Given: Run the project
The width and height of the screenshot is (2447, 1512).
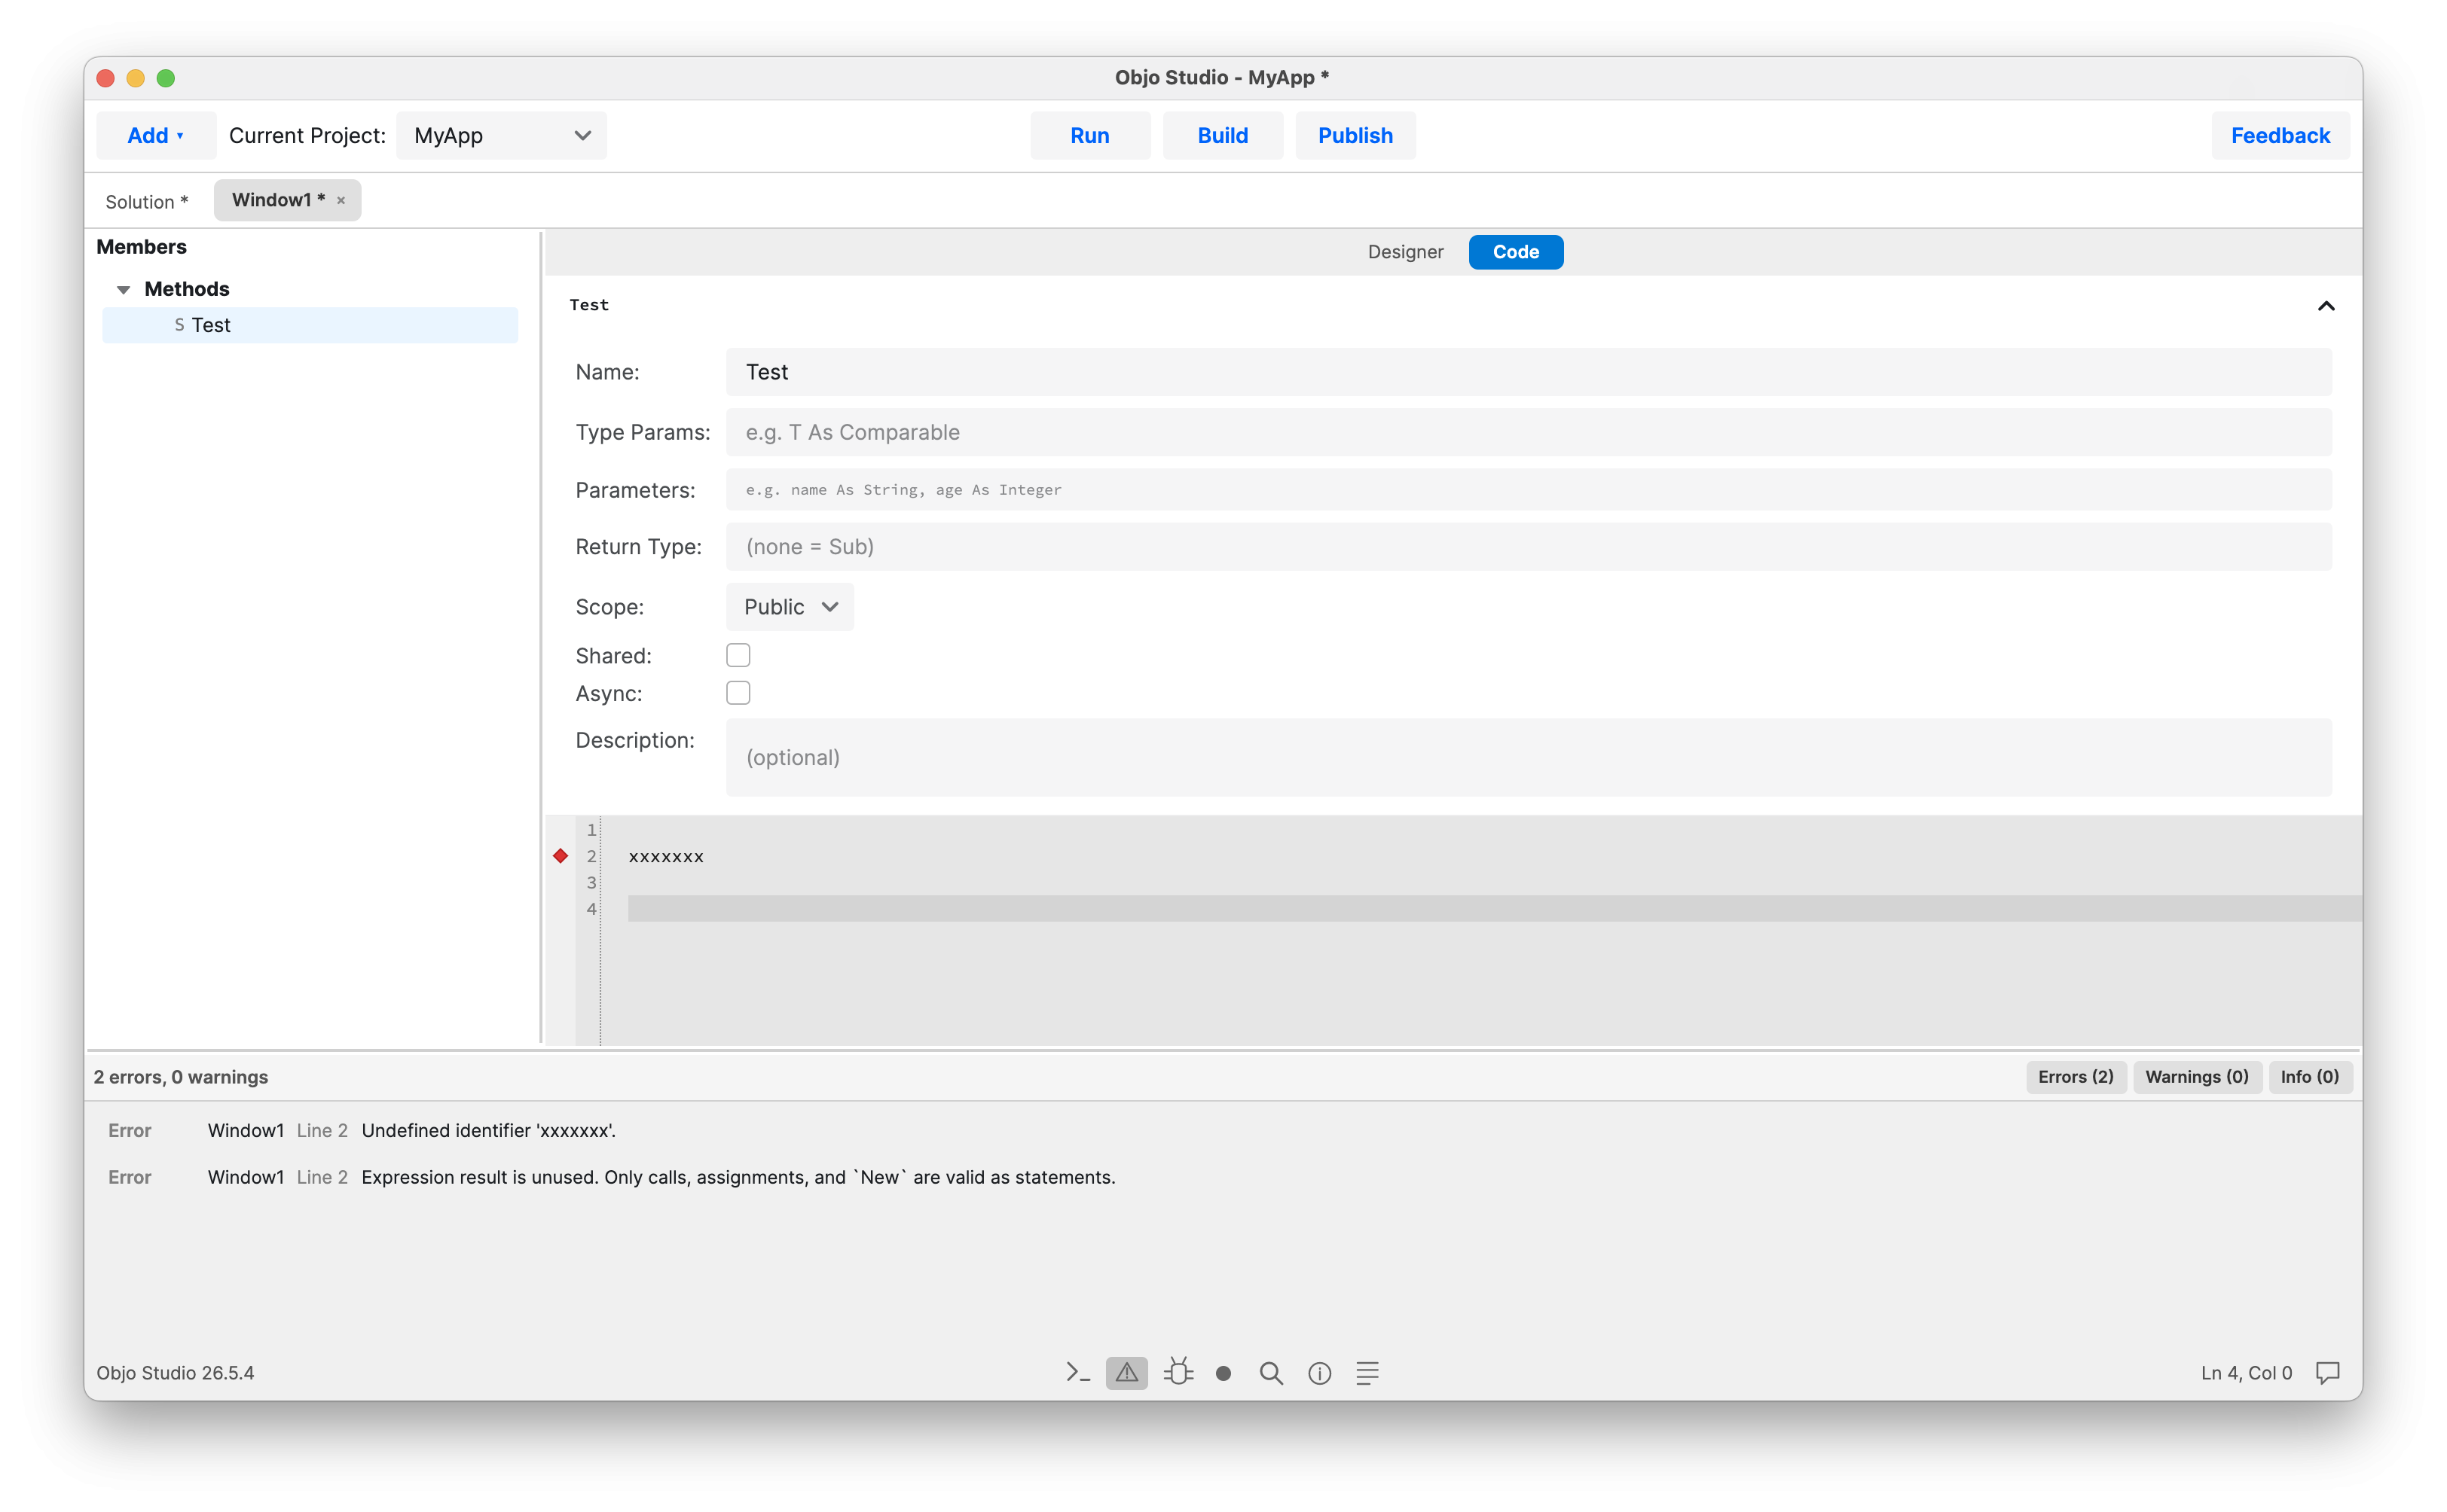Looking at the screenshot, I should 1089,135.
